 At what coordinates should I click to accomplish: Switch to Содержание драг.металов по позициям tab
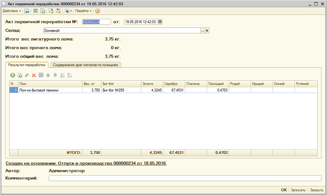[86, 65]
